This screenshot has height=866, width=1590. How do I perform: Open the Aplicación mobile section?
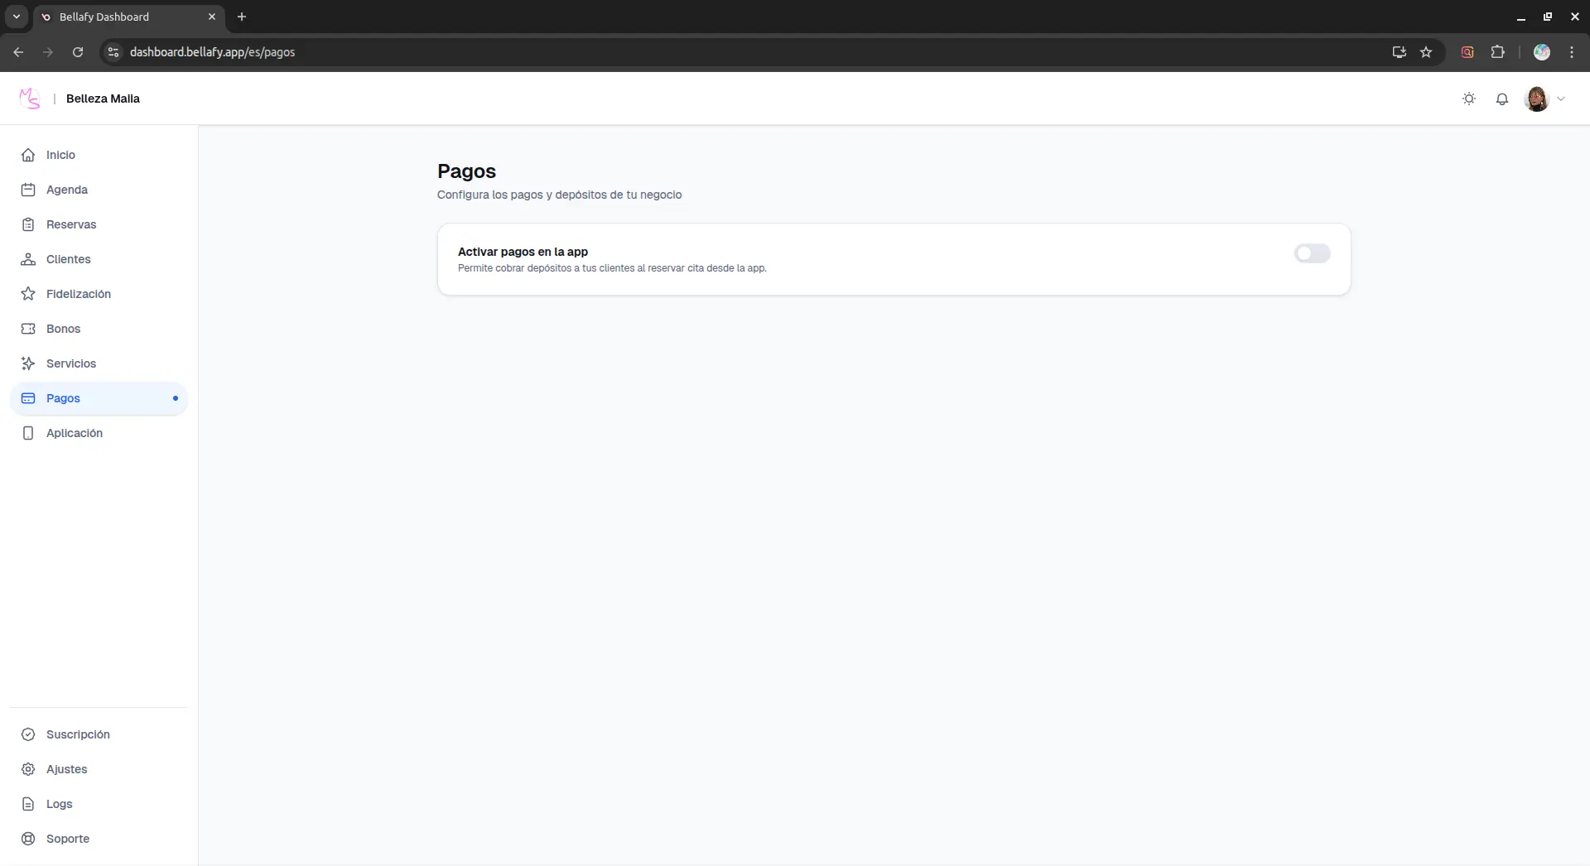tap(74, 433)
